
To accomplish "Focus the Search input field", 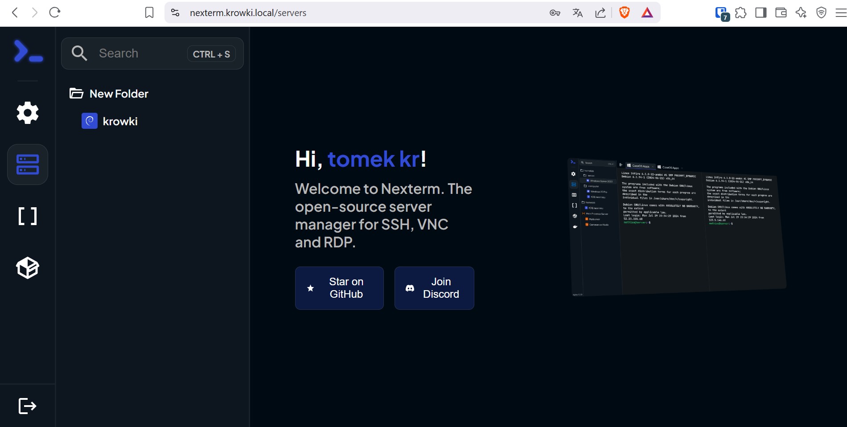I will [152, 53].
